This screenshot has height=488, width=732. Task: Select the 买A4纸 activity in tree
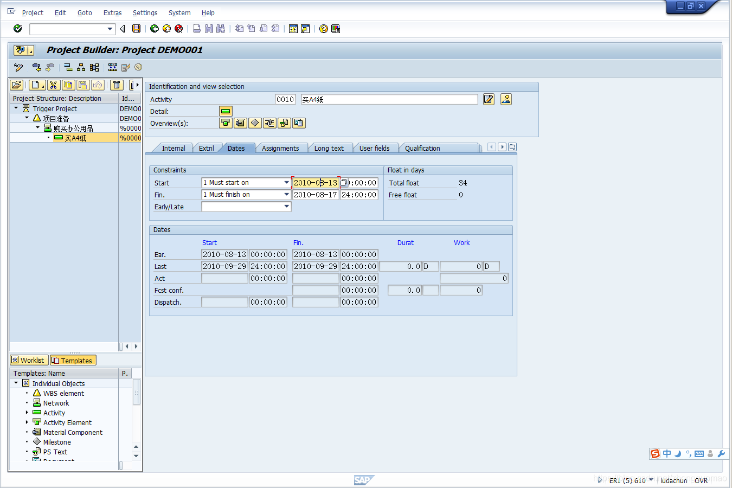[x=75, y=138]
